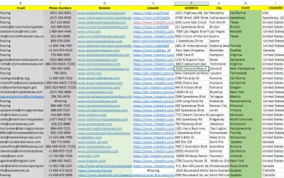Select the 'North Carolina' state cell
The image size is (284, 178).
(x=246, y=119)
